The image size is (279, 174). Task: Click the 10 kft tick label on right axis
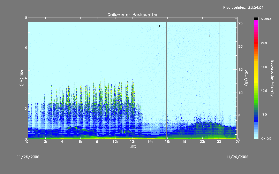pos(241,93)
